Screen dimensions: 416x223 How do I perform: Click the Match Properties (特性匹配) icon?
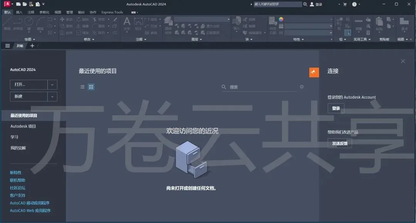273,25
